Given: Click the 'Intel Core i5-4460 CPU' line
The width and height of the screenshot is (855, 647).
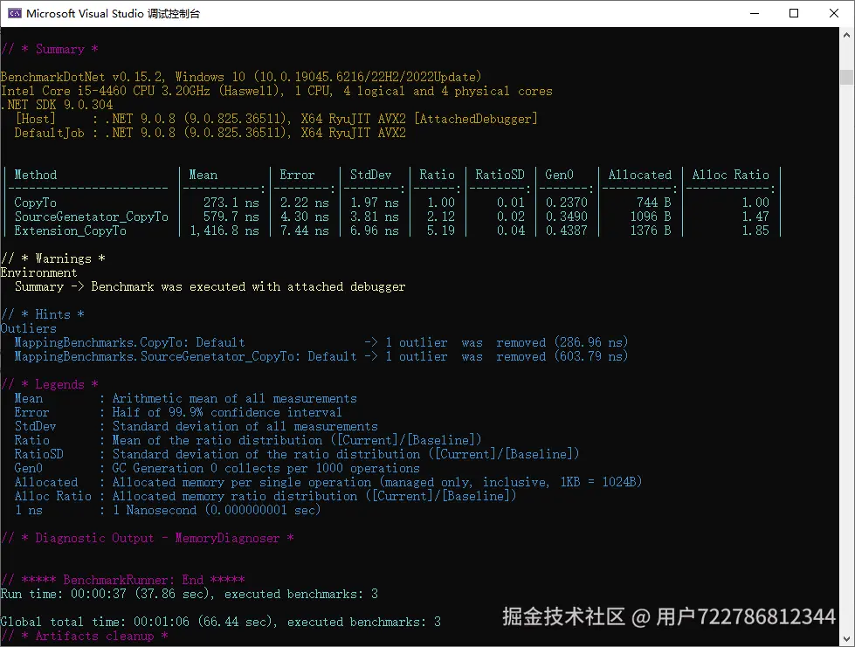Looking at the screenshot, I should 277,91.
